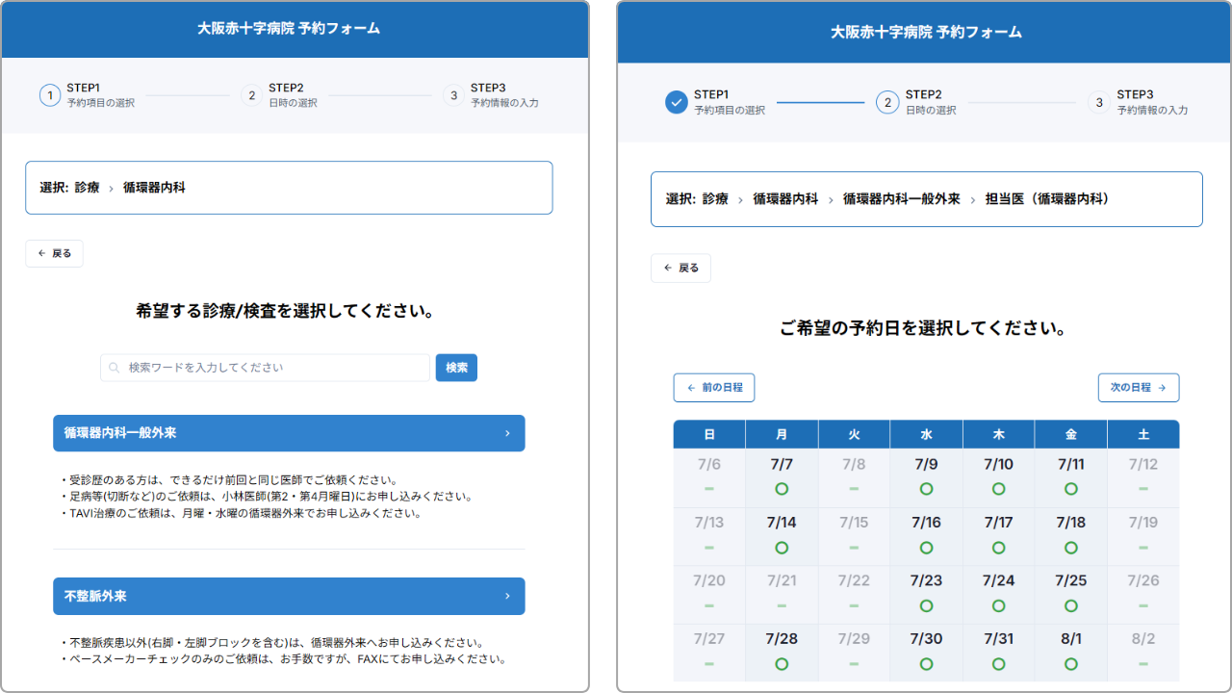Viewport: 1232px width, 693px height.
Task: Select the available circle under 8/1
Action: click(1071, 664)
